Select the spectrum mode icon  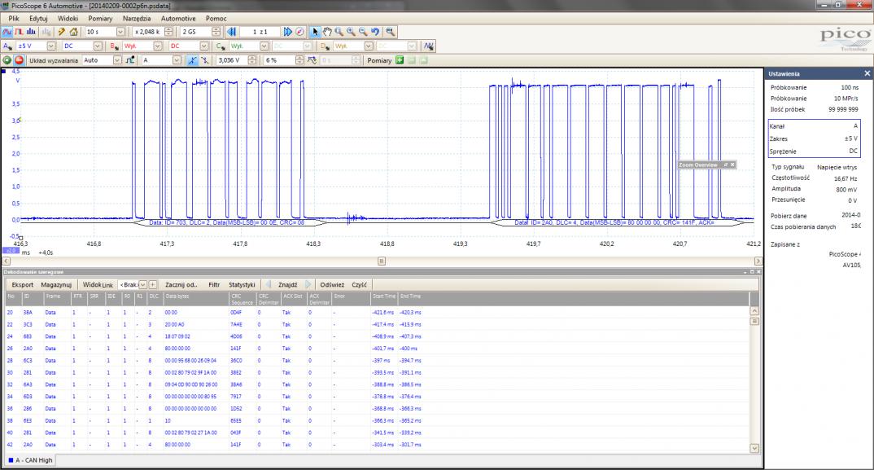tap(31, 32)
